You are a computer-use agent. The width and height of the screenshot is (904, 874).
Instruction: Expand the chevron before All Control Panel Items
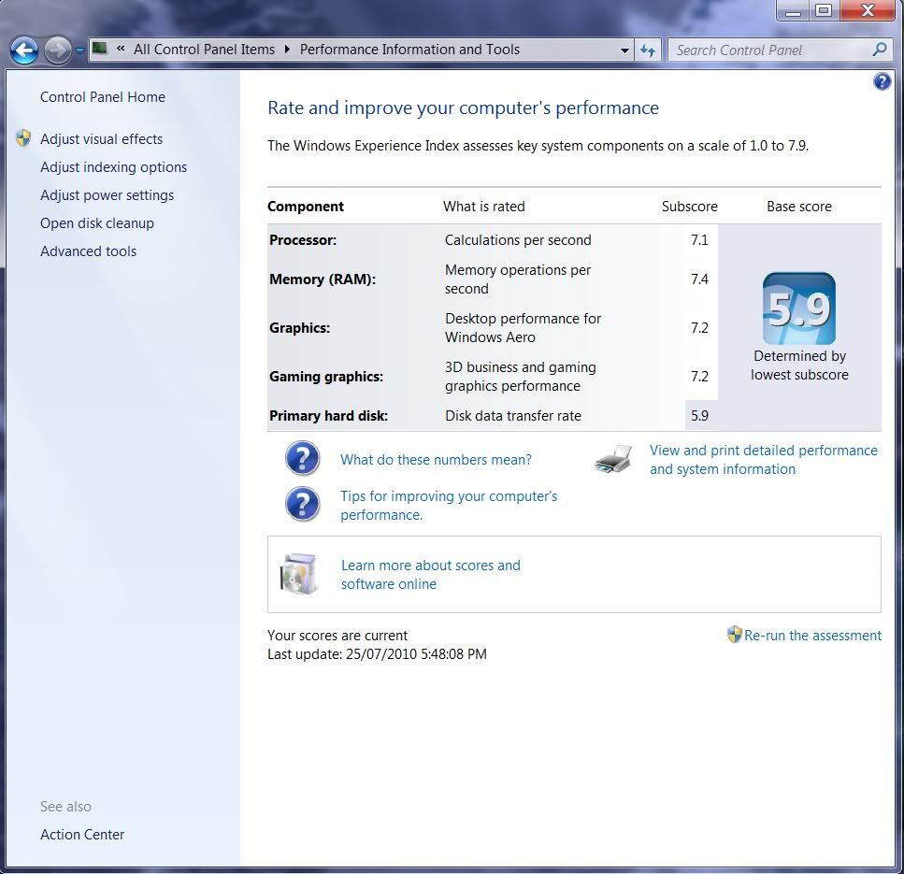click(121, 49)
